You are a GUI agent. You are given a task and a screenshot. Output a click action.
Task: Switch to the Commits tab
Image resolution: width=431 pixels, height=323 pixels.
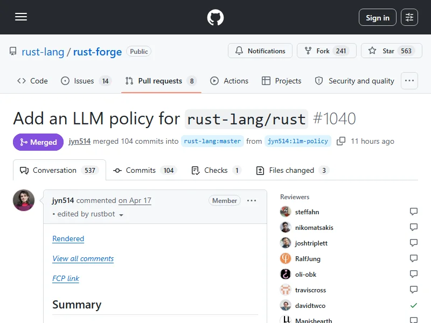point(143,171)
